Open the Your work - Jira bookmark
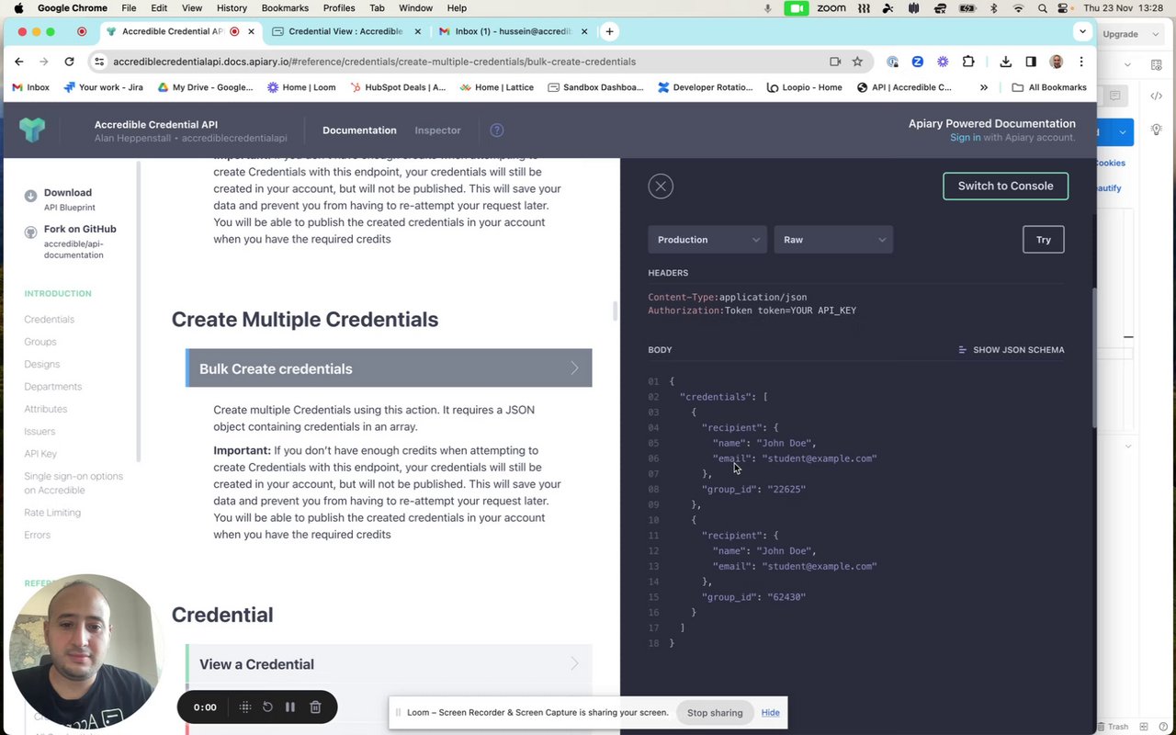The height and width of the screenshot is (735, 1176). [105, 87]
